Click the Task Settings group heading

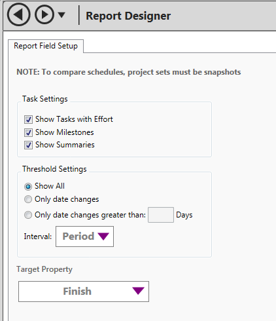coord(45,99)
